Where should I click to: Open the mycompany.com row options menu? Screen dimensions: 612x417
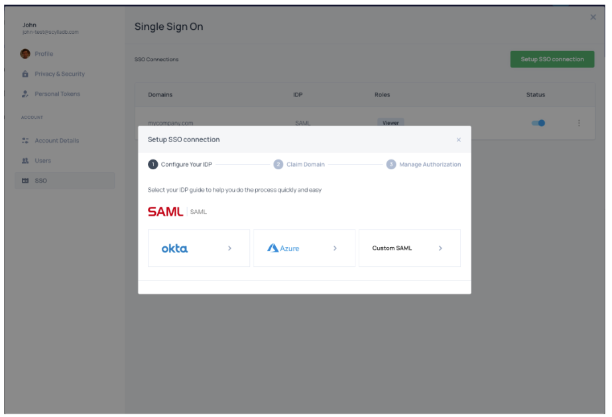coord(579,123)
